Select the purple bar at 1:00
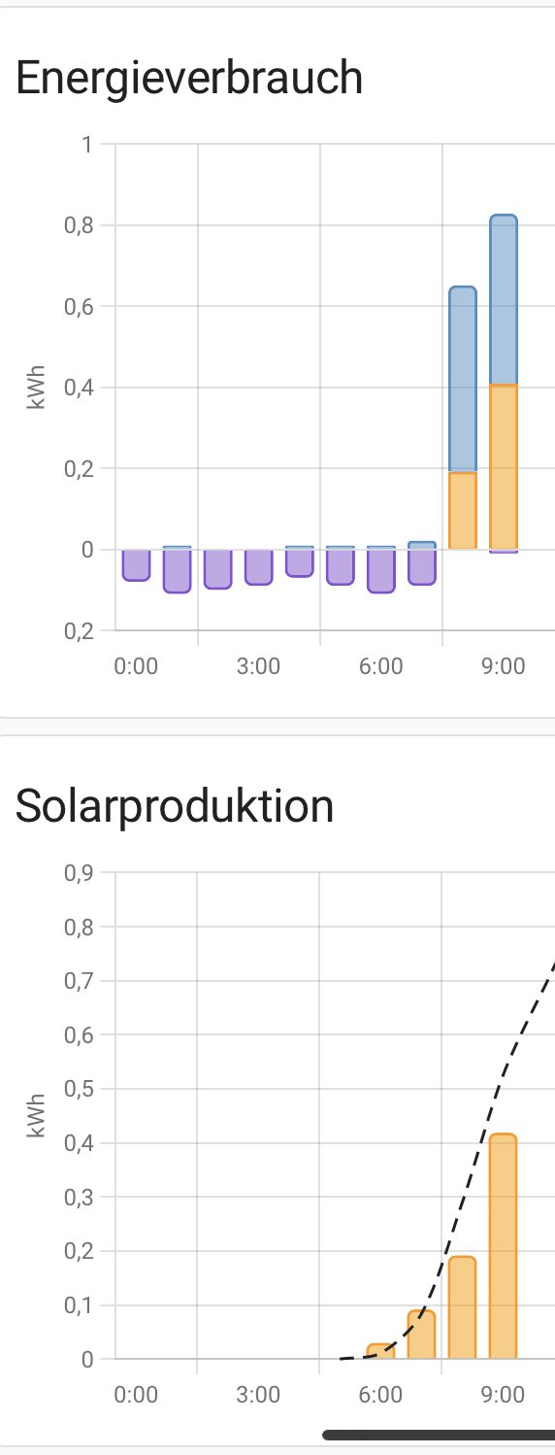 pos(177,571)
